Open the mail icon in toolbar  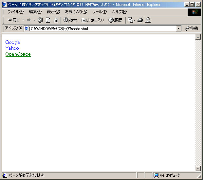pos(131,20)
